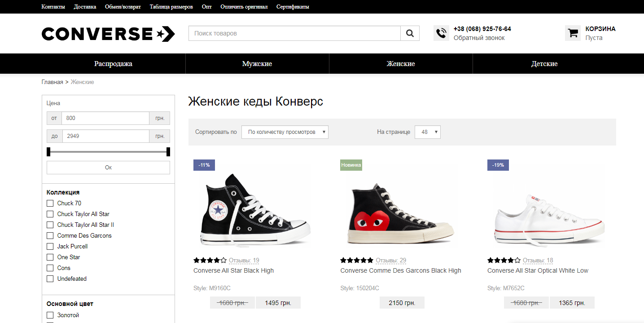644x323 pixels.
Task: Open the Женские navigation tab
Action: click(x=401, y=64)
